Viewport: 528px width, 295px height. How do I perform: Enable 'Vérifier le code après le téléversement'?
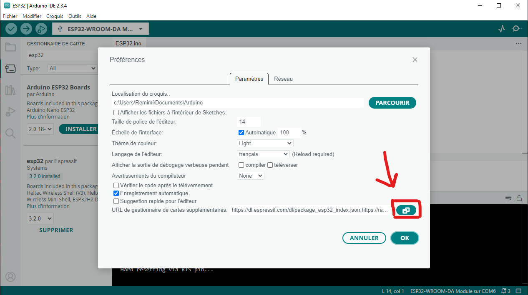click(116, 185)
